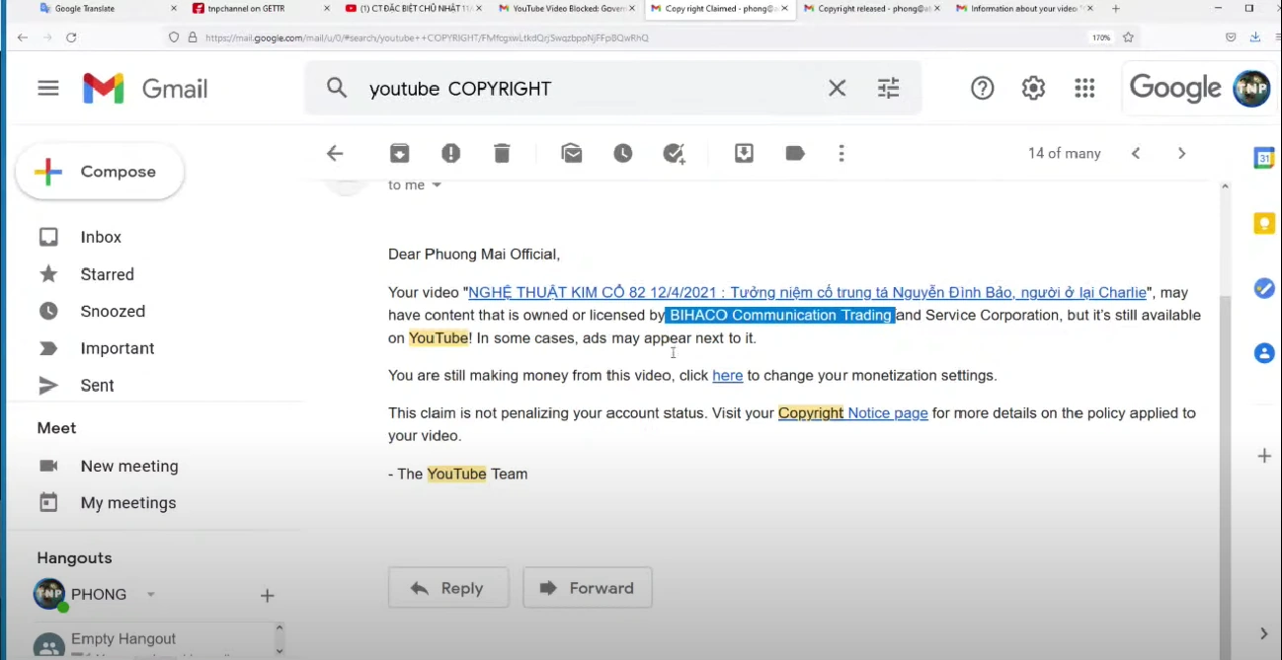Open the NGHỆ THUẬT KIM CỔ video link
Screen dimensions: 1282x660
pos(807,292)
